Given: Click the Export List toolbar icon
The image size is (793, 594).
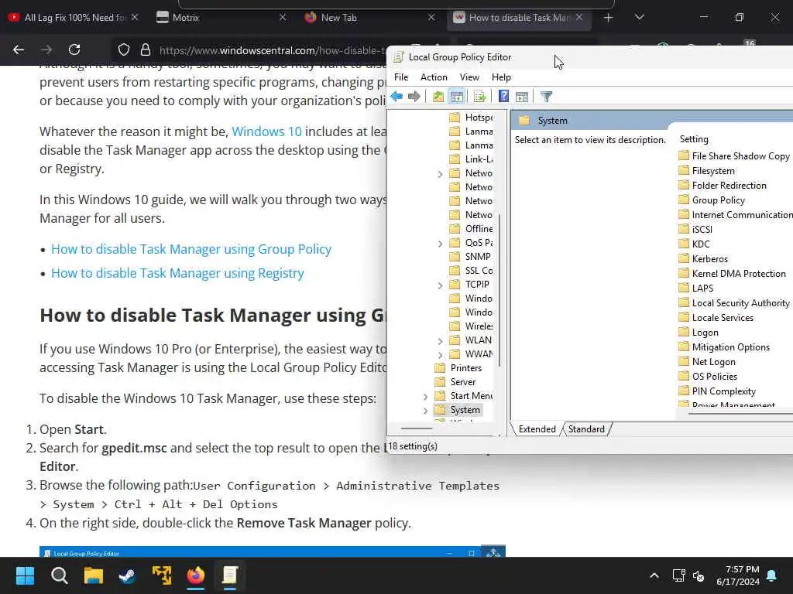Looking at the screenshot, I should point(479,96).
